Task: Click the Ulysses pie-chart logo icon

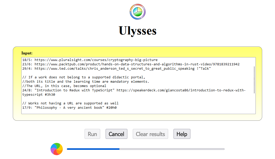Action: coord(137,12)
